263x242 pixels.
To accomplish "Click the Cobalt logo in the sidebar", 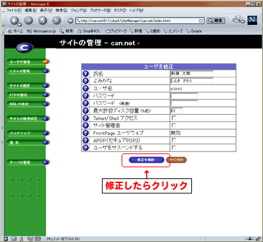I will 24,48.
